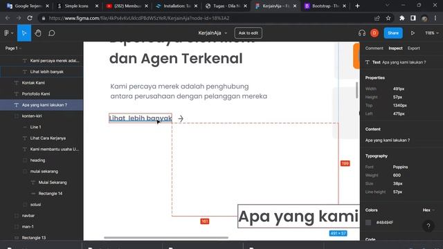The image size is (443, 249).
Task: Click text icon beside Kontak Kami layer
Action: (x=17, y=83)
